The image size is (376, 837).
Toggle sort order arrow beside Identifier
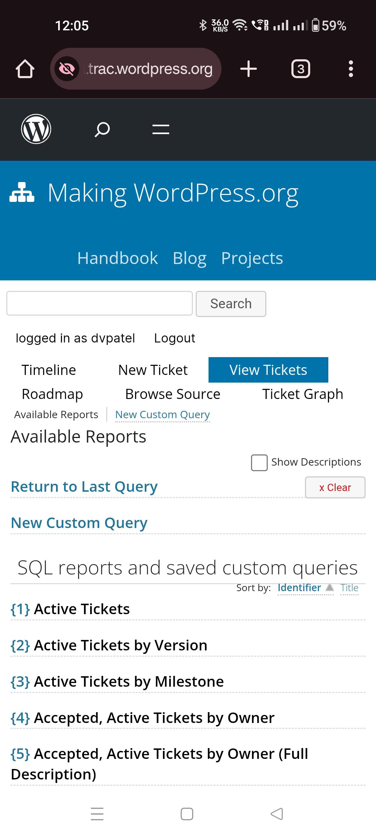329,588
